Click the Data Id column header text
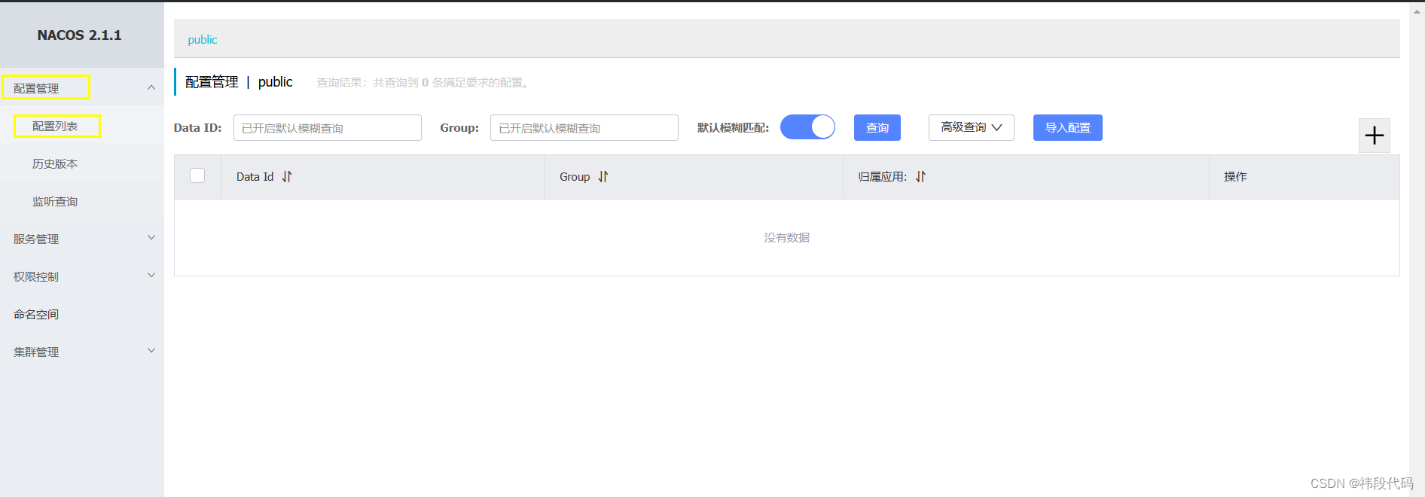 point(255,177)
